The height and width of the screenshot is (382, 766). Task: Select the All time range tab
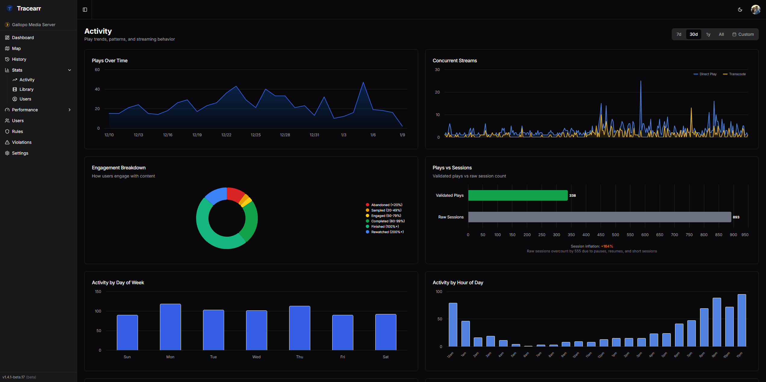(x=721, y=34)
